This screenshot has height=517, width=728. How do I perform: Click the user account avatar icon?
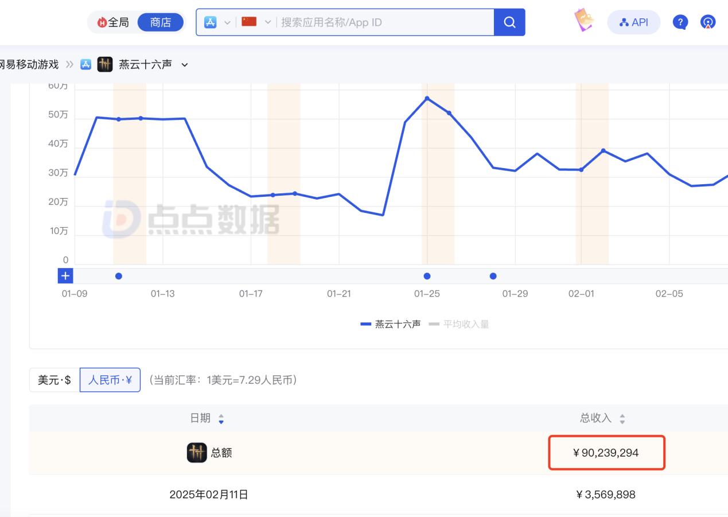(x=708, y=22)
